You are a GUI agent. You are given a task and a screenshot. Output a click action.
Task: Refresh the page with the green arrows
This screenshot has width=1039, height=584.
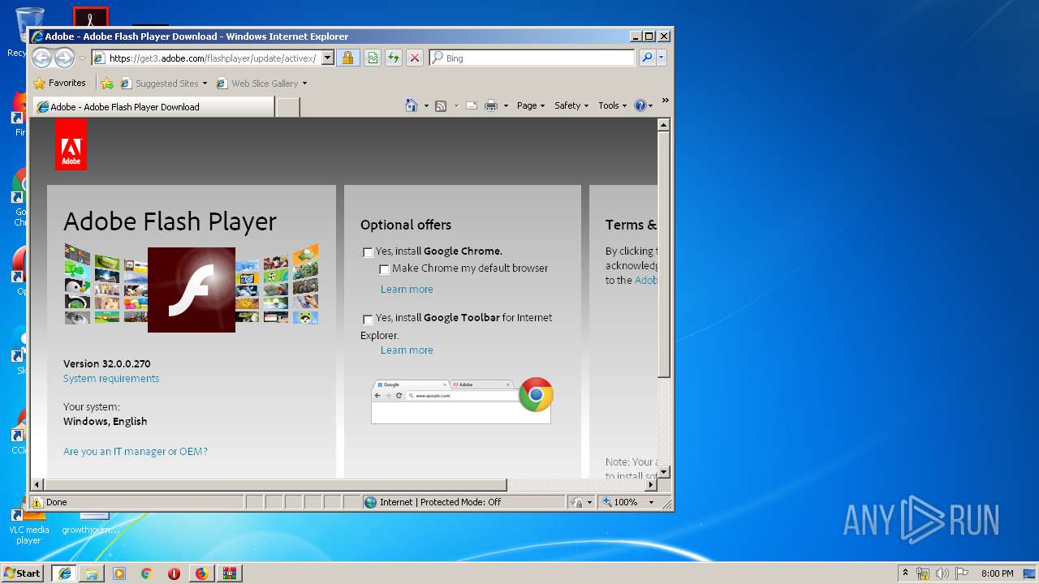pyautogui.click(x=394, y=58)
